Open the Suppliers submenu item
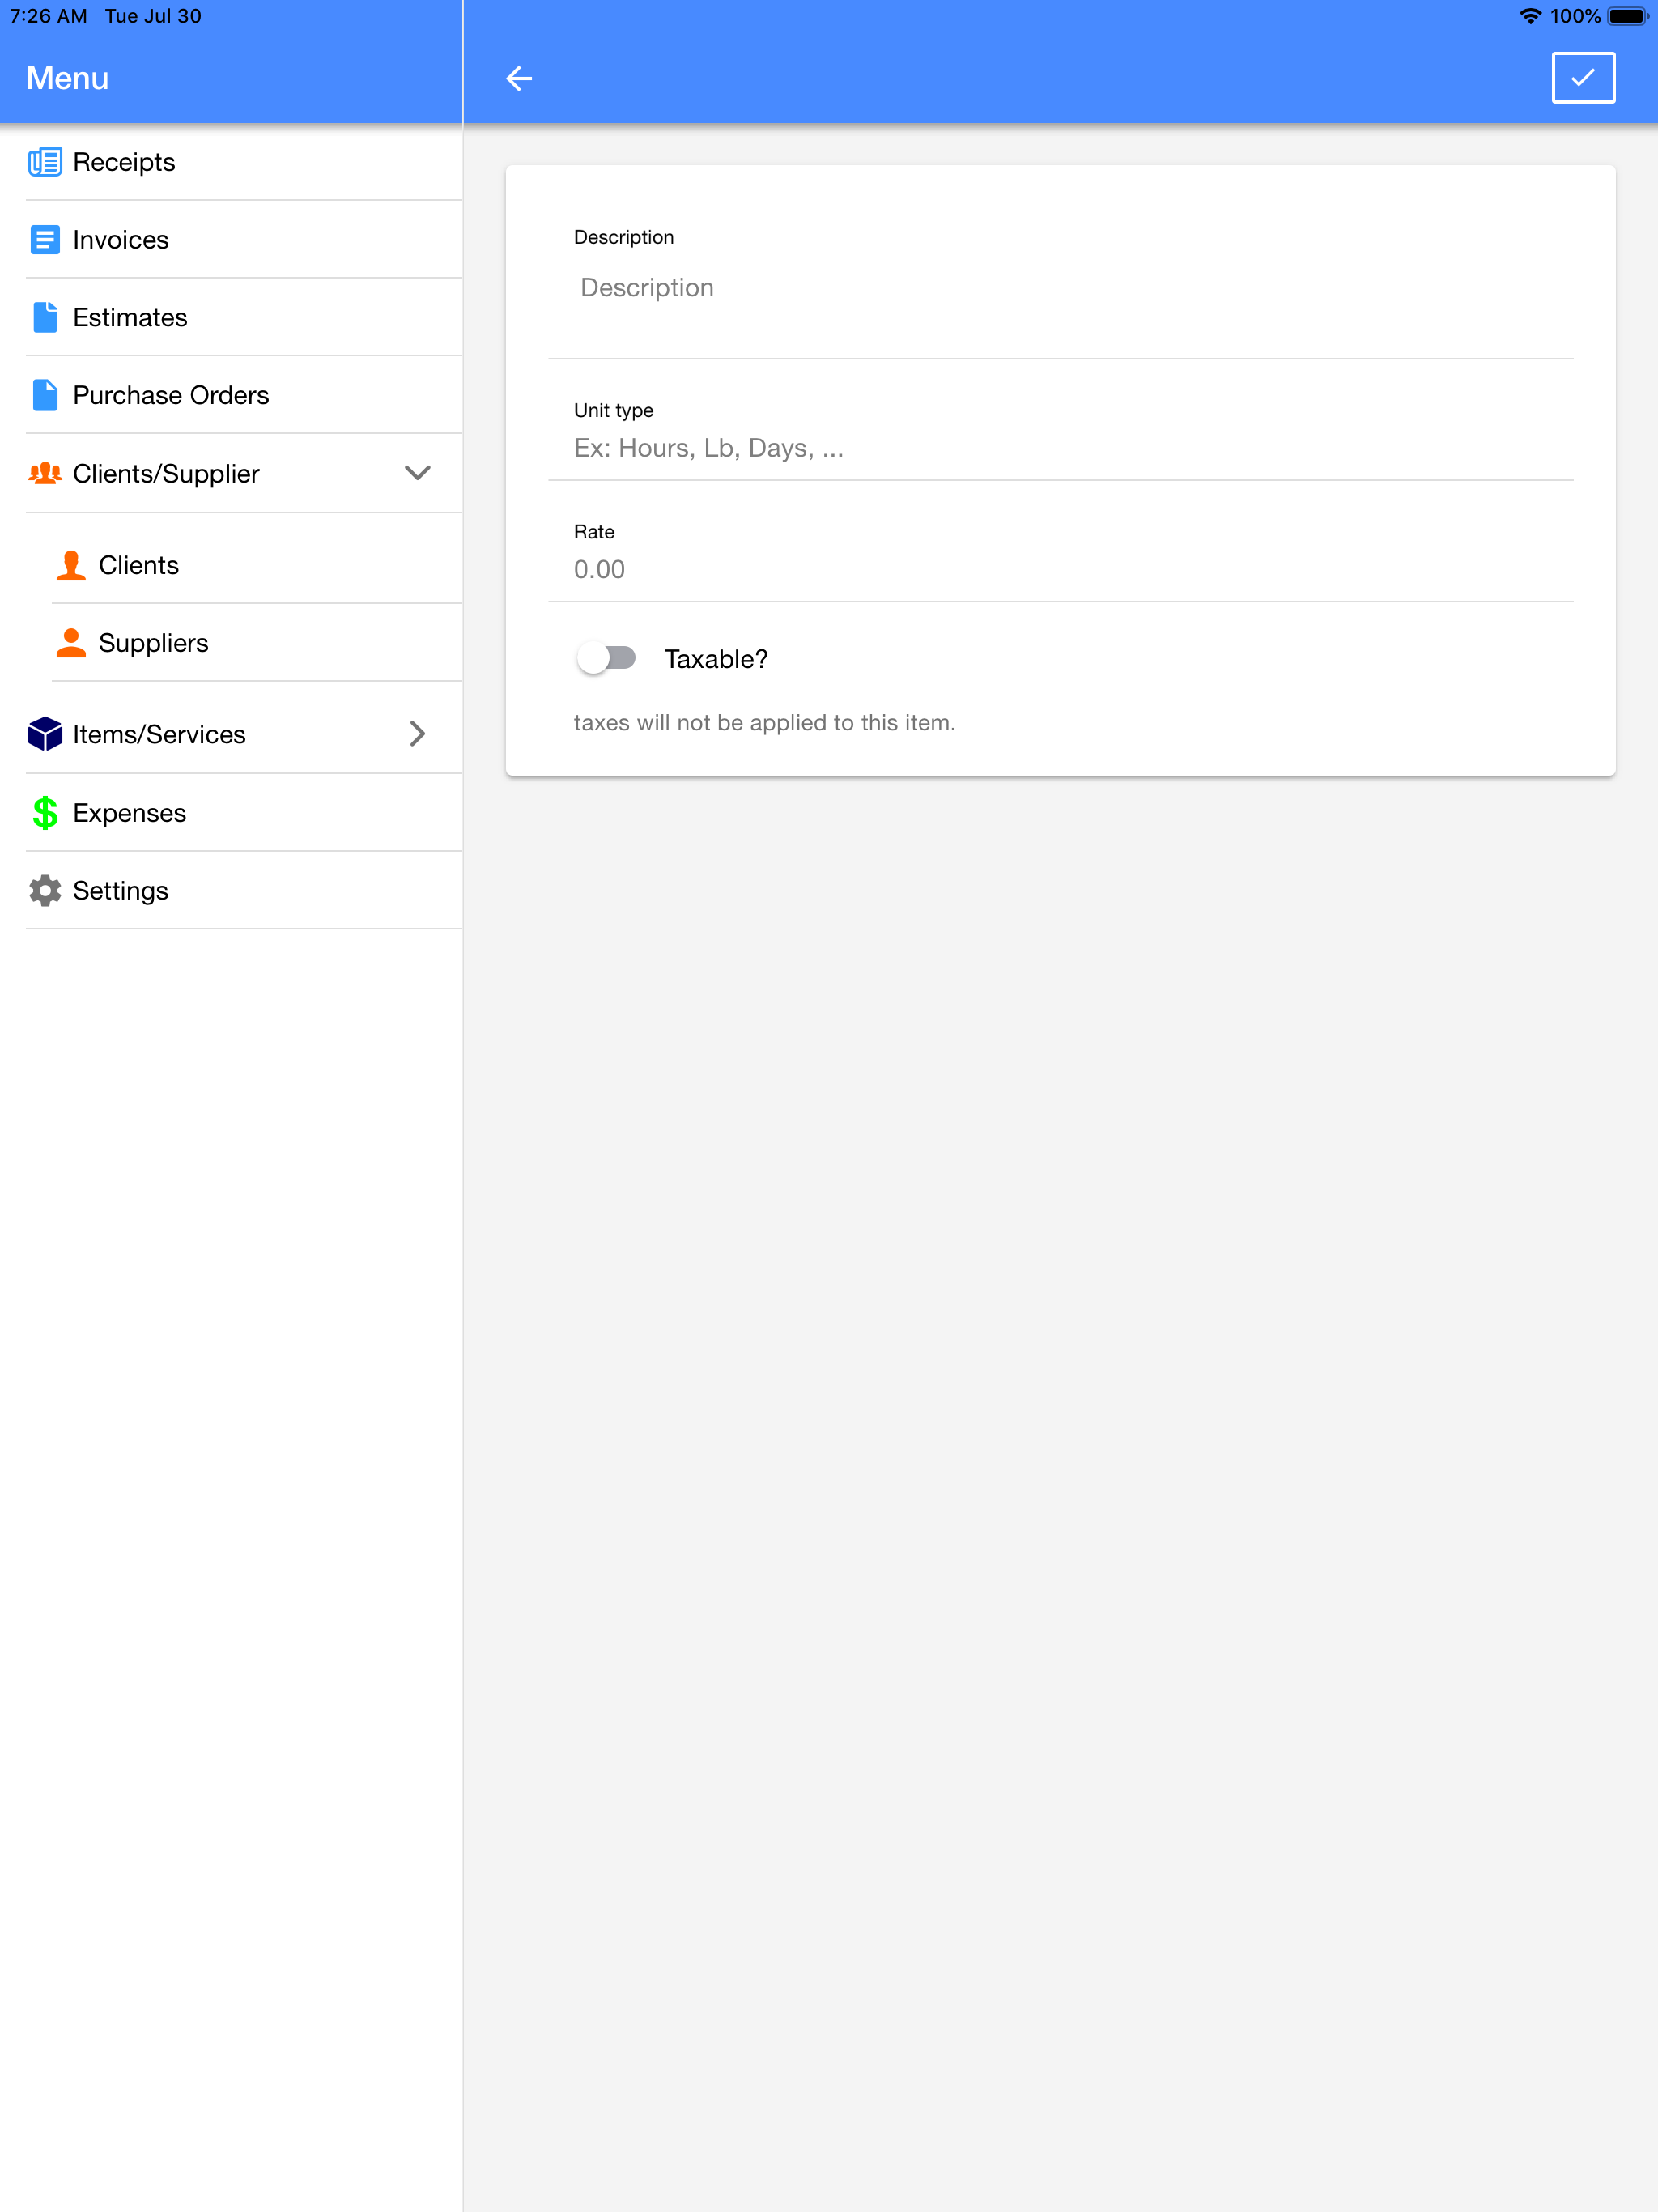The width and height of the screenshot is (1658, 2212). [153, 643]
